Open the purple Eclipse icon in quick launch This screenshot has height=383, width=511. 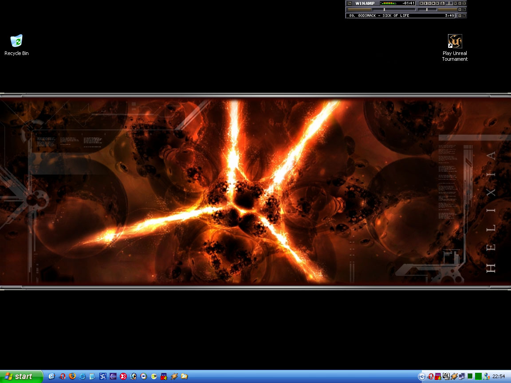point(113,376)
